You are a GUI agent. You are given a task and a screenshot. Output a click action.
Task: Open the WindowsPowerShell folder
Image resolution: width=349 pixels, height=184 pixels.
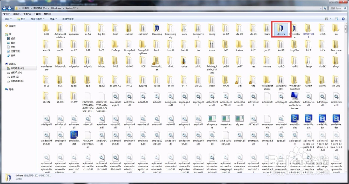[295, 83]
